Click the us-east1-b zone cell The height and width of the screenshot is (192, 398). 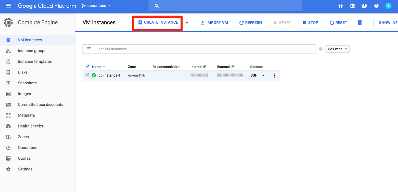(x=136, y=75)
